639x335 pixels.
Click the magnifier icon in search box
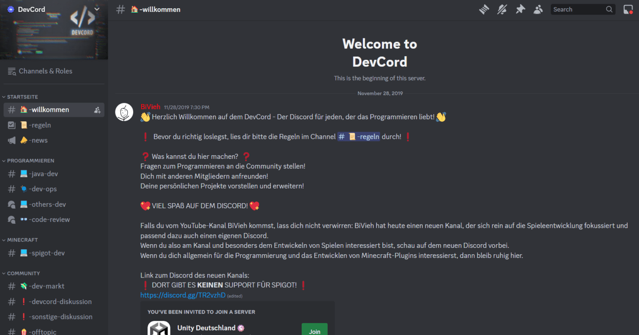609,9
